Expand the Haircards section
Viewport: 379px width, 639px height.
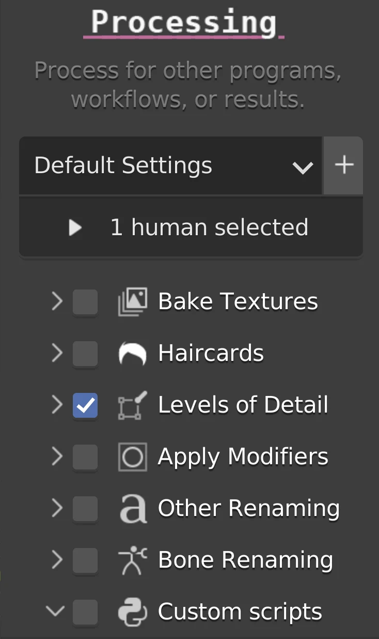[x=57, y=353]
